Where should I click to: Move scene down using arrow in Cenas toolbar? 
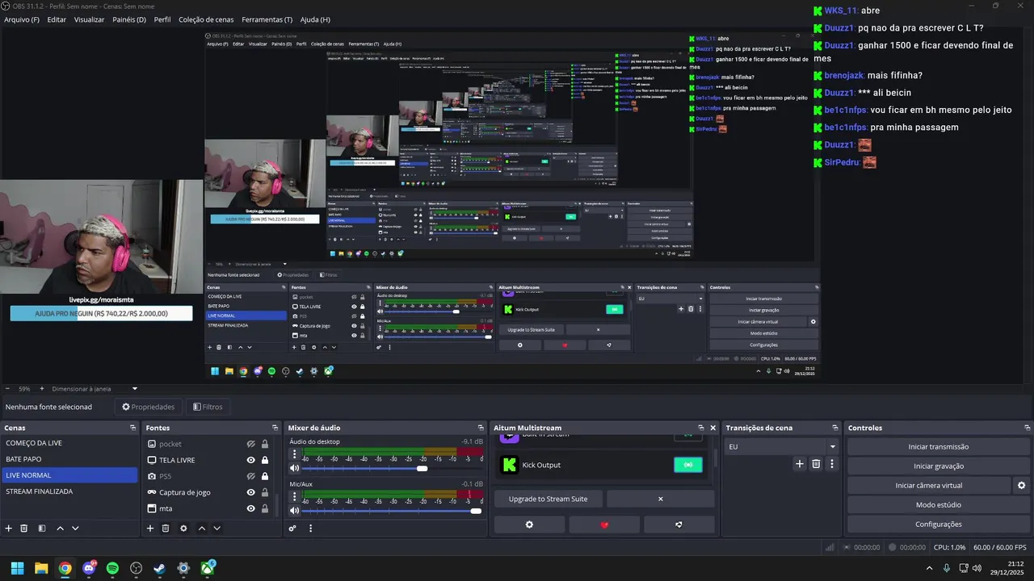pos(75,529)
